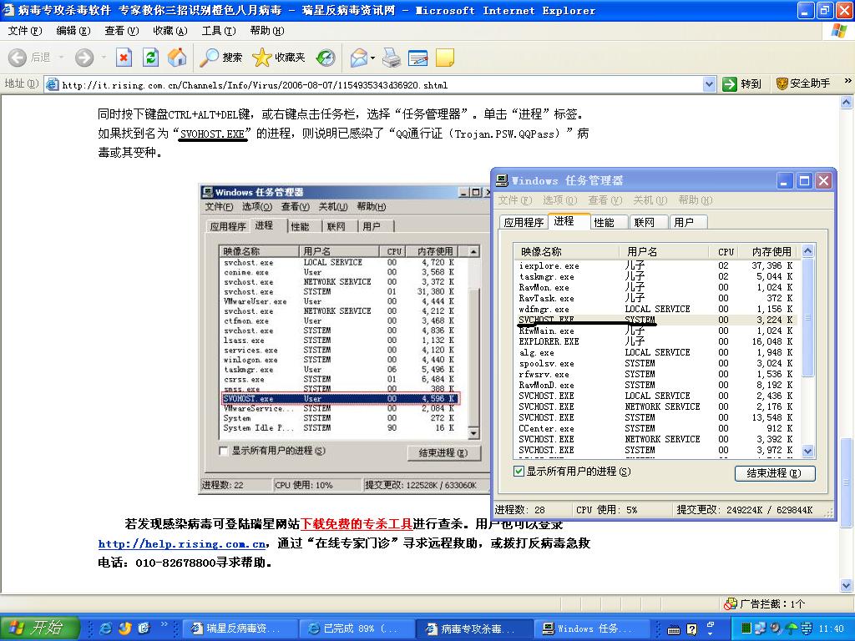Image resolution: width=855 pixels, height=641 pixels.
Task: Click the Edit page toolbar icon
Action: pyautogui.click(x=417, y=58)
